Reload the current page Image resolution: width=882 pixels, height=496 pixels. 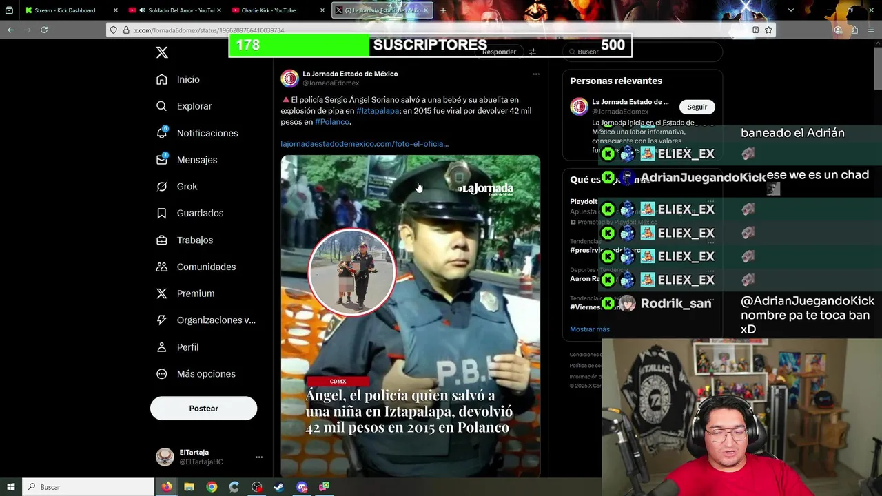44,30
